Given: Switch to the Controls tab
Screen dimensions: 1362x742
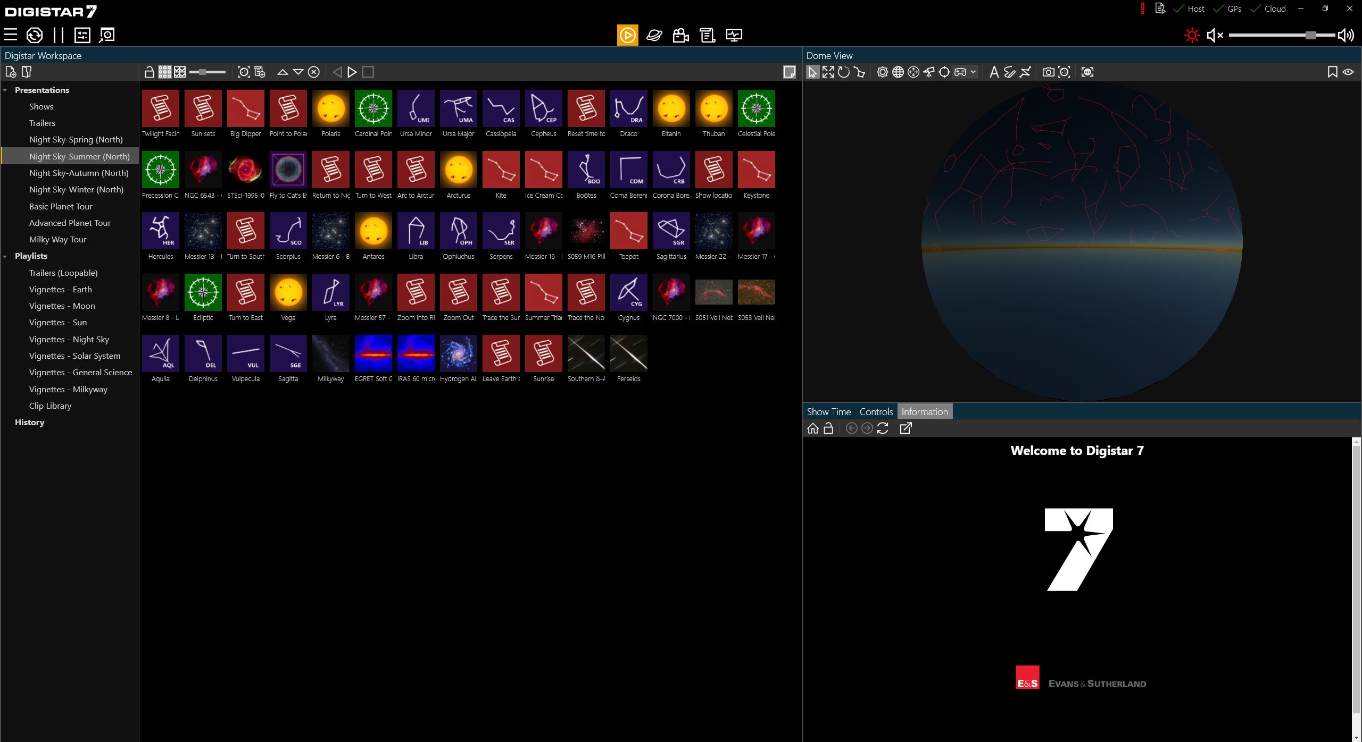Looking at the screenshot, I should (x=876, y=411).
